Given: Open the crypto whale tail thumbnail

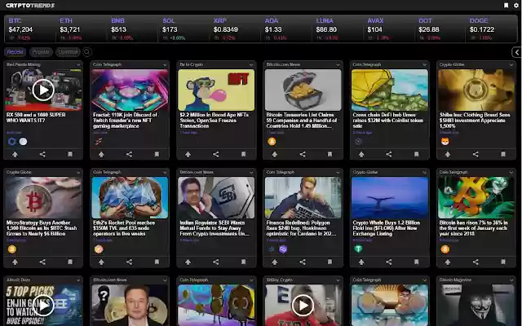Looking at the screenshot, I should click(x=390, y=197).
